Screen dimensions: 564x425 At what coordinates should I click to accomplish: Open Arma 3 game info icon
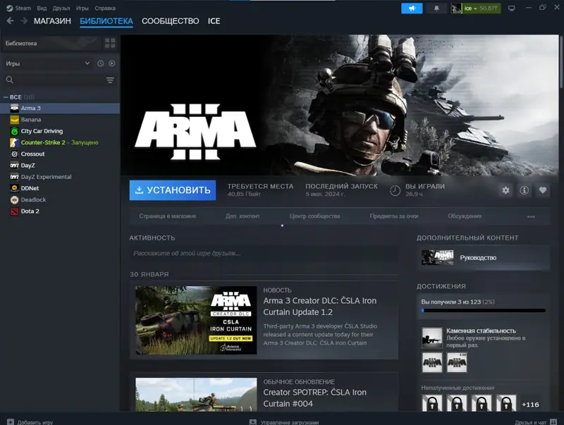pyautogui.click(x=524, y=190)
